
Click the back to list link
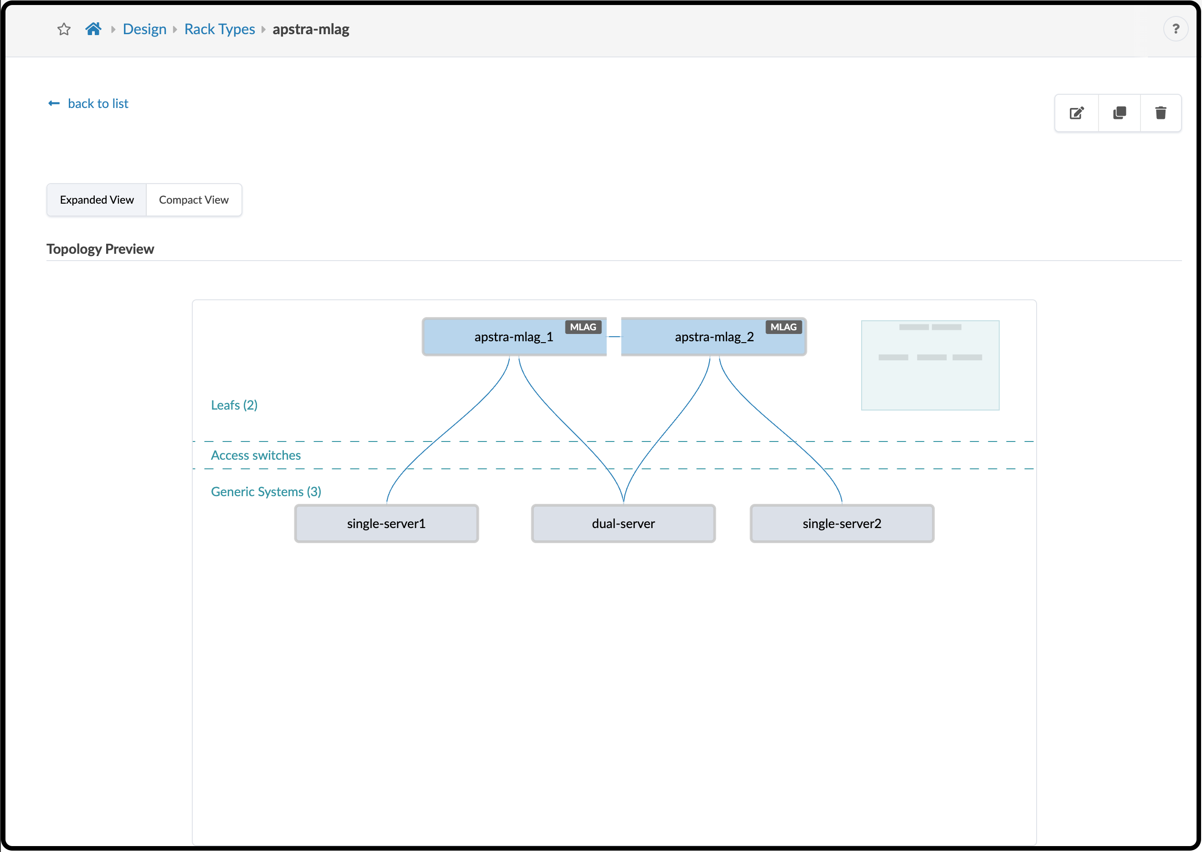[98, 103]
